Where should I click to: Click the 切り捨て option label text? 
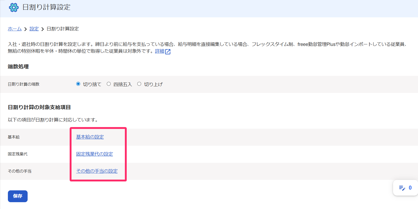[x=92, y=84]
